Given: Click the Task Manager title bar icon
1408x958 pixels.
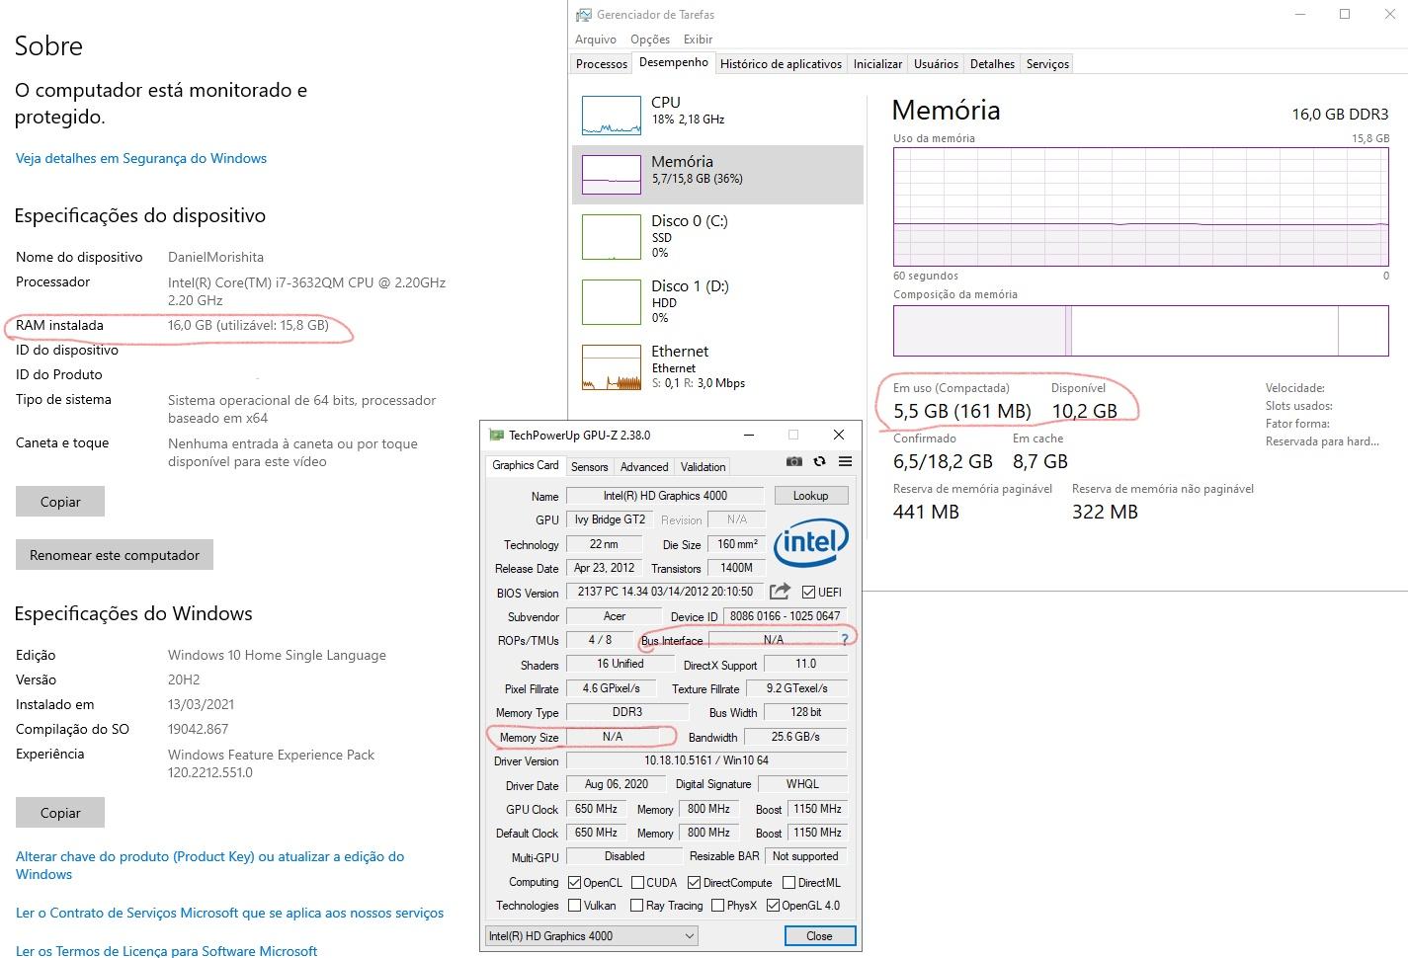Looking at the screenshot, I should (x=584, y=15).
